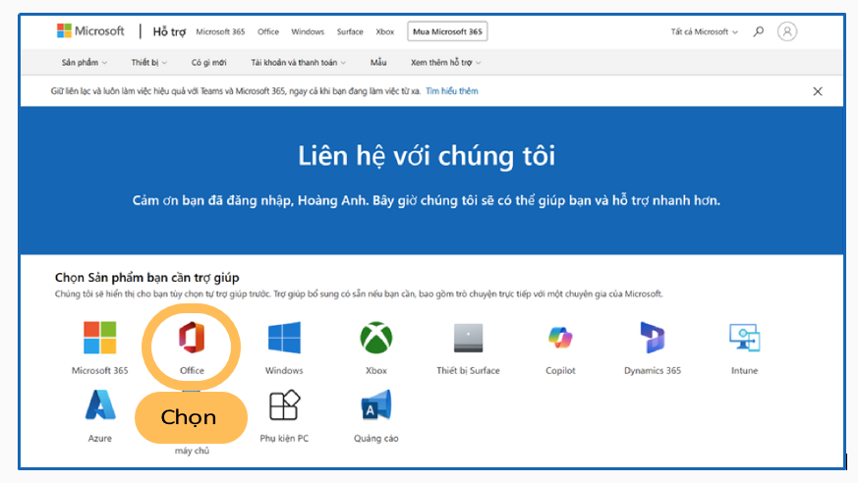Choose the Phụ kiện PC icon
The height and width of the screenshot is (483, 858).
284,404
